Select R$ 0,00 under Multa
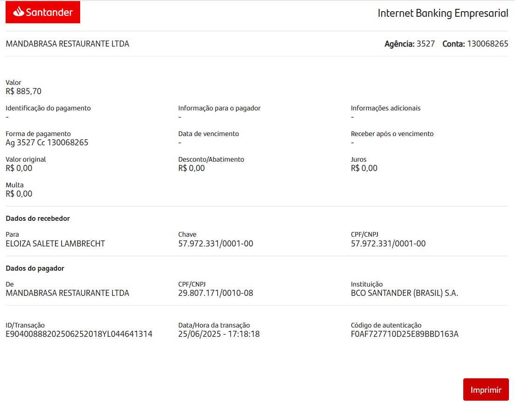 [19, 194]
